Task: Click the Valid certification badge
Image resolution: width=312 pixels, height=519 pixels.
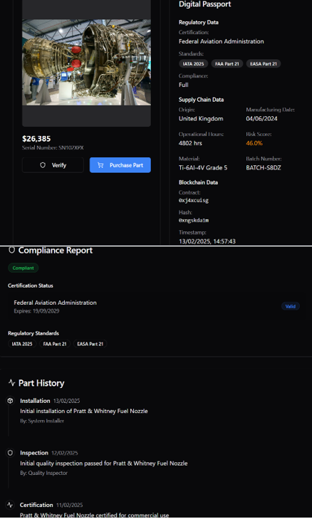Action: pyautogui.click(x=291, y=307)
